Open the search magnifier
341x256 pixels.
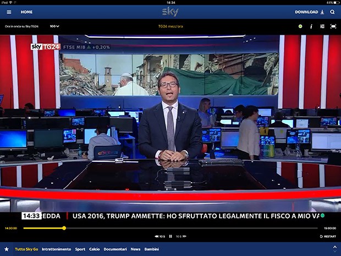(x=332, y=12)
